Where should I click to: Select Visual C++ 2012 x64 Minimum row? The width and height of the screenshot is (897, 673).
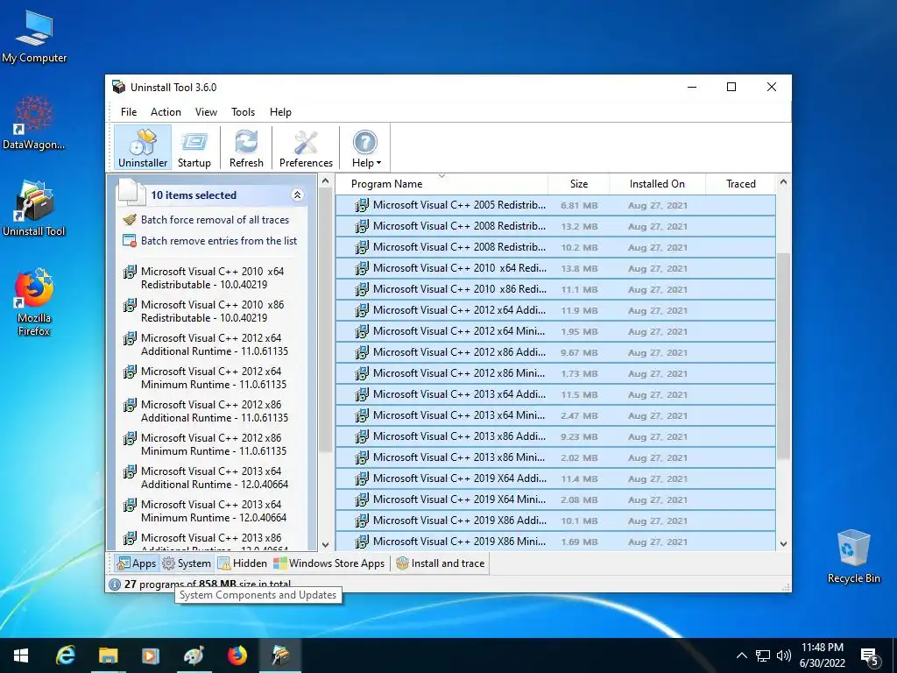click(555, 331)
